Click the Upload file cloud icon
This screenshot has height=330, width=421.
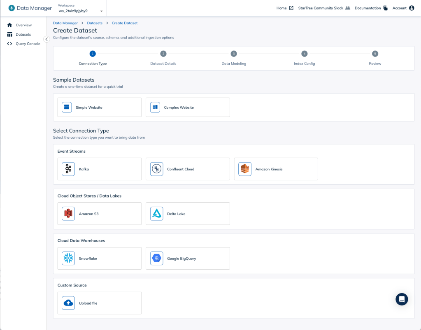pyautogui.click(x=68, y=303)
